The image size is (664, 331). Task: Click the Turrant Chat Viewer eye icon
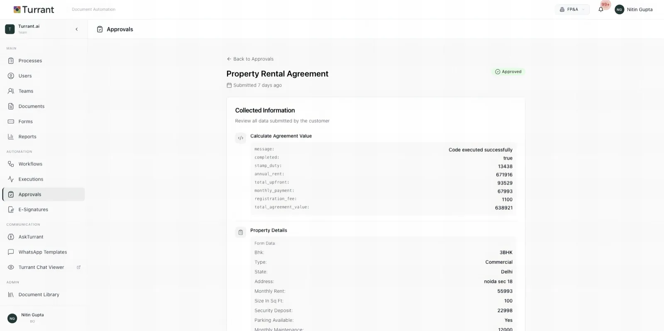point(11,267)
